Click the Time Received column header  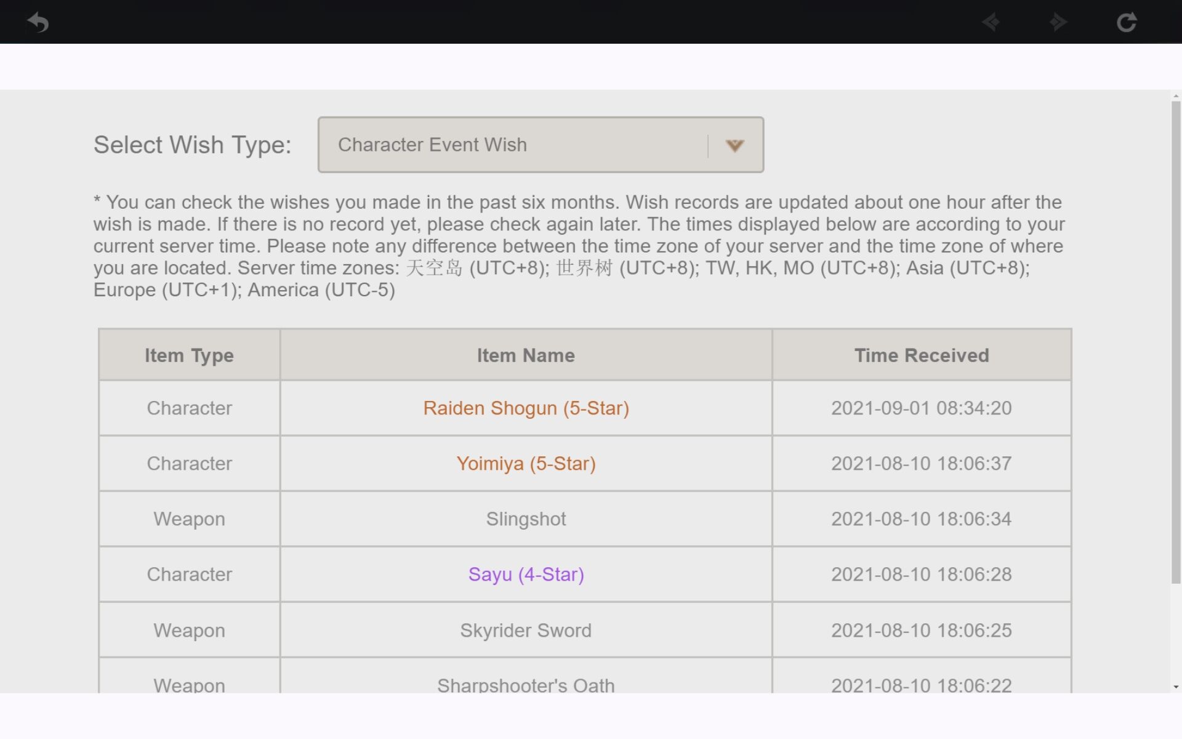tap(921, 355)
